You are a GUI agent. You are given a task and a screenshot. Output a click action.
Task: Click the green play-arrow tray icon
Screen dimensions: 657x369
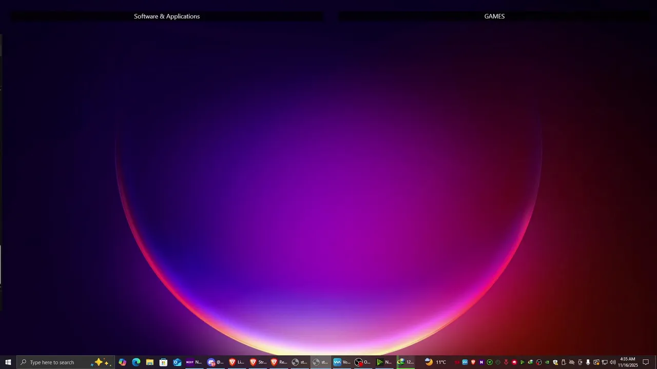tap(523, 362)
